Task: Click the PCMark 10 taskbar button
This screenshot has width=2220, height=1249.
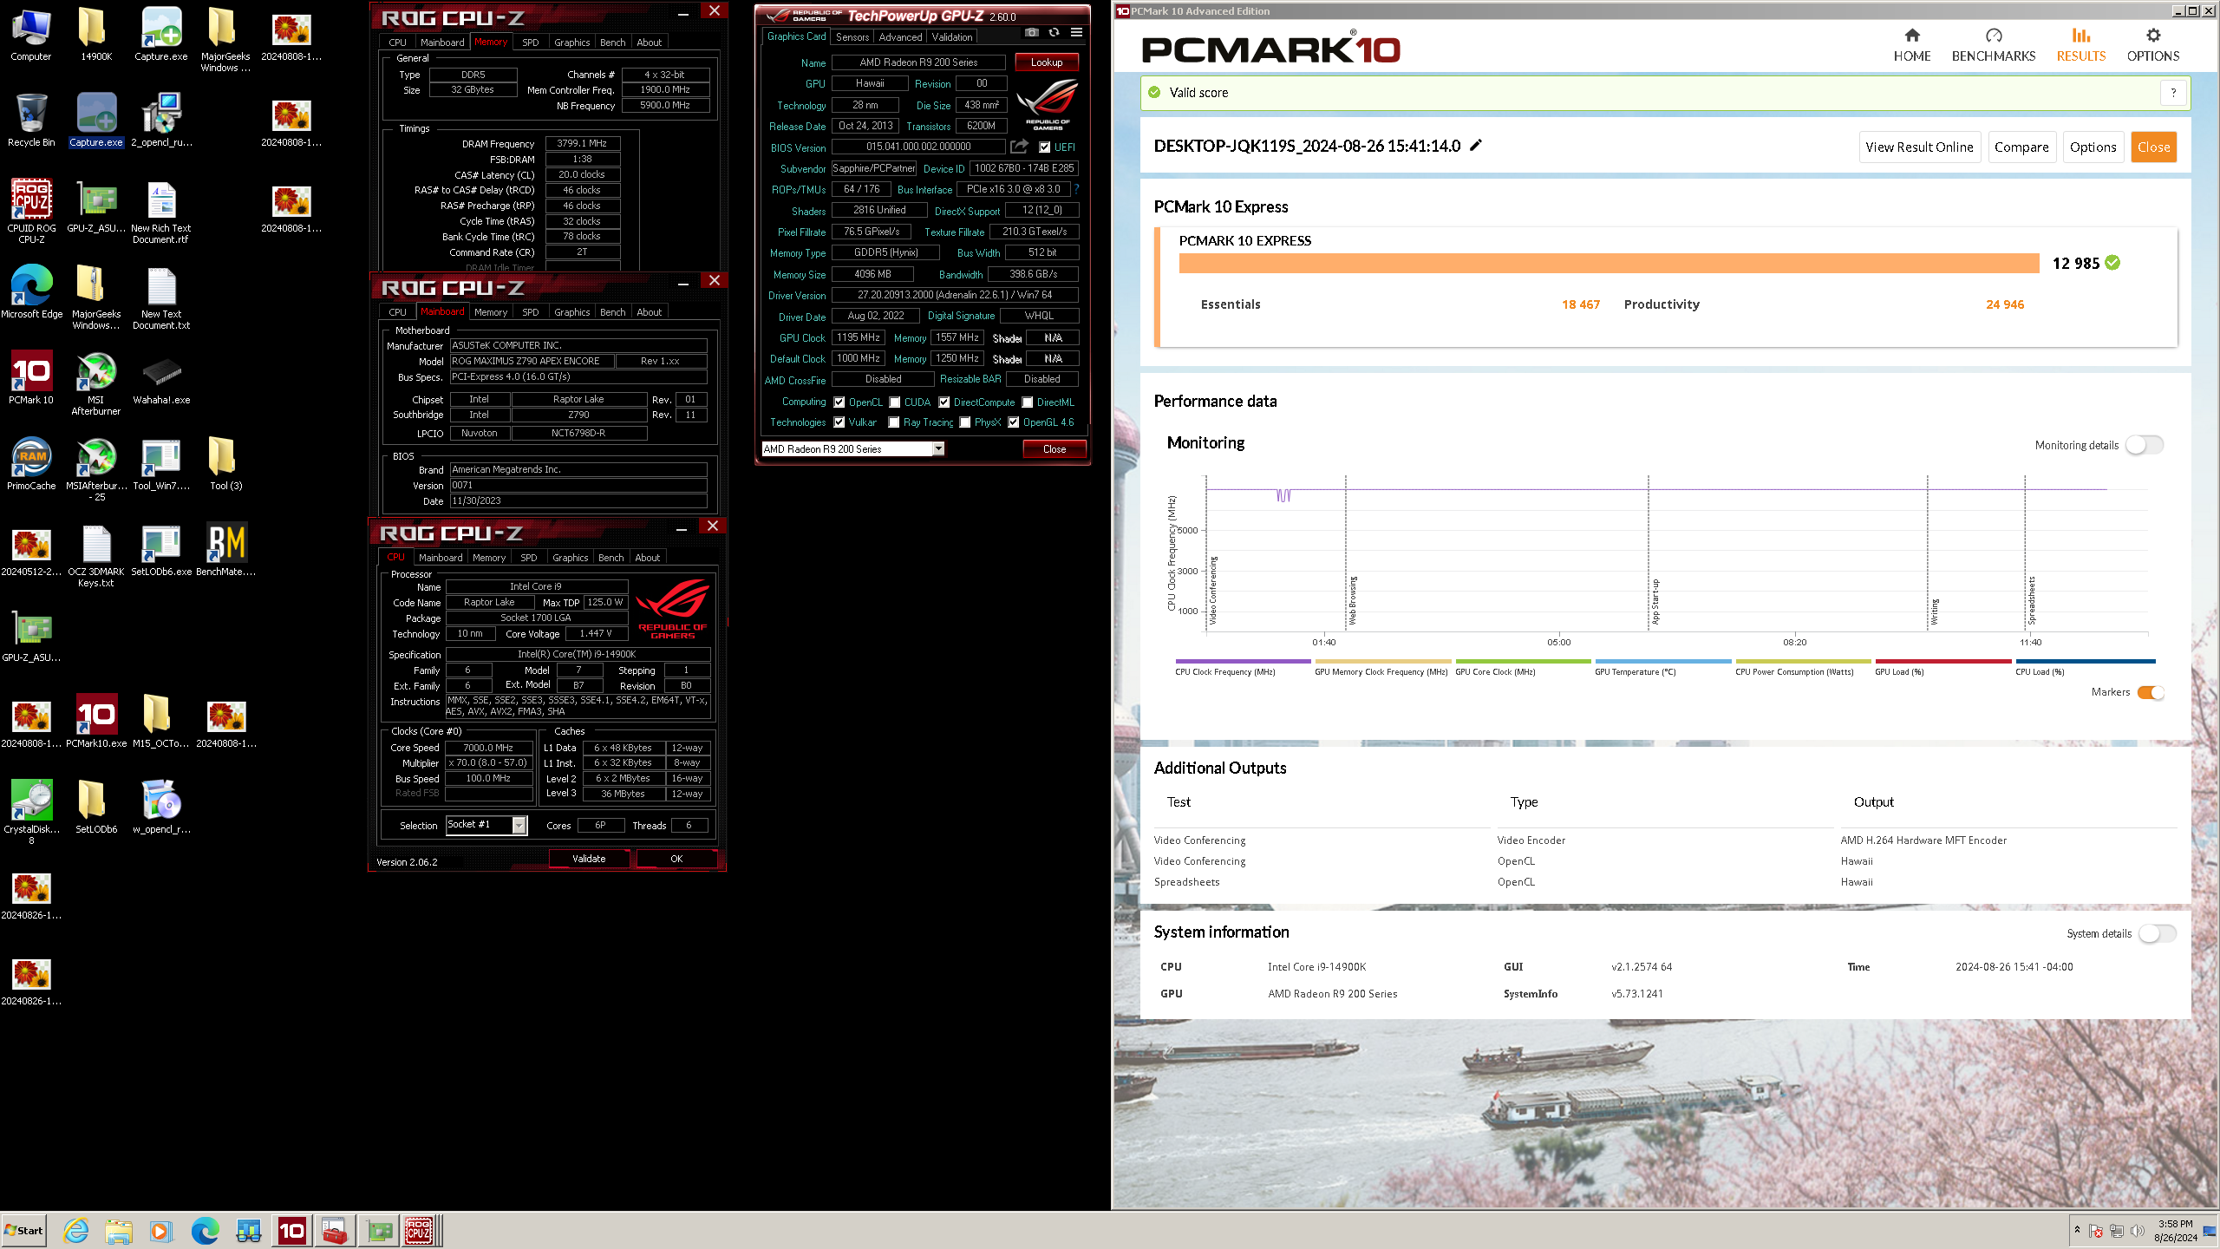Action: (291, 1230)
